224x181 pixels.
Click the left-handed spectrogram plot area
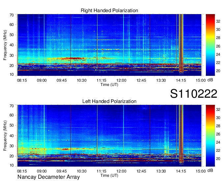[109, 136]
